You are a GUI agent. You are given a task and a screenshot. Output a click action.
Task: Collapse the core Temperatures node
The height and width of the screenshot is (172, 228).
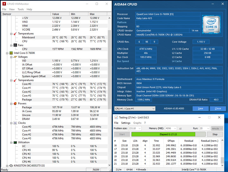pyautogui.click(x=11, y=80)
